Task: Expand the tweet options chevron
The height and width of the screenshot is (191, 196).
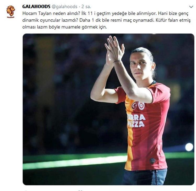Action: [191, 7]
